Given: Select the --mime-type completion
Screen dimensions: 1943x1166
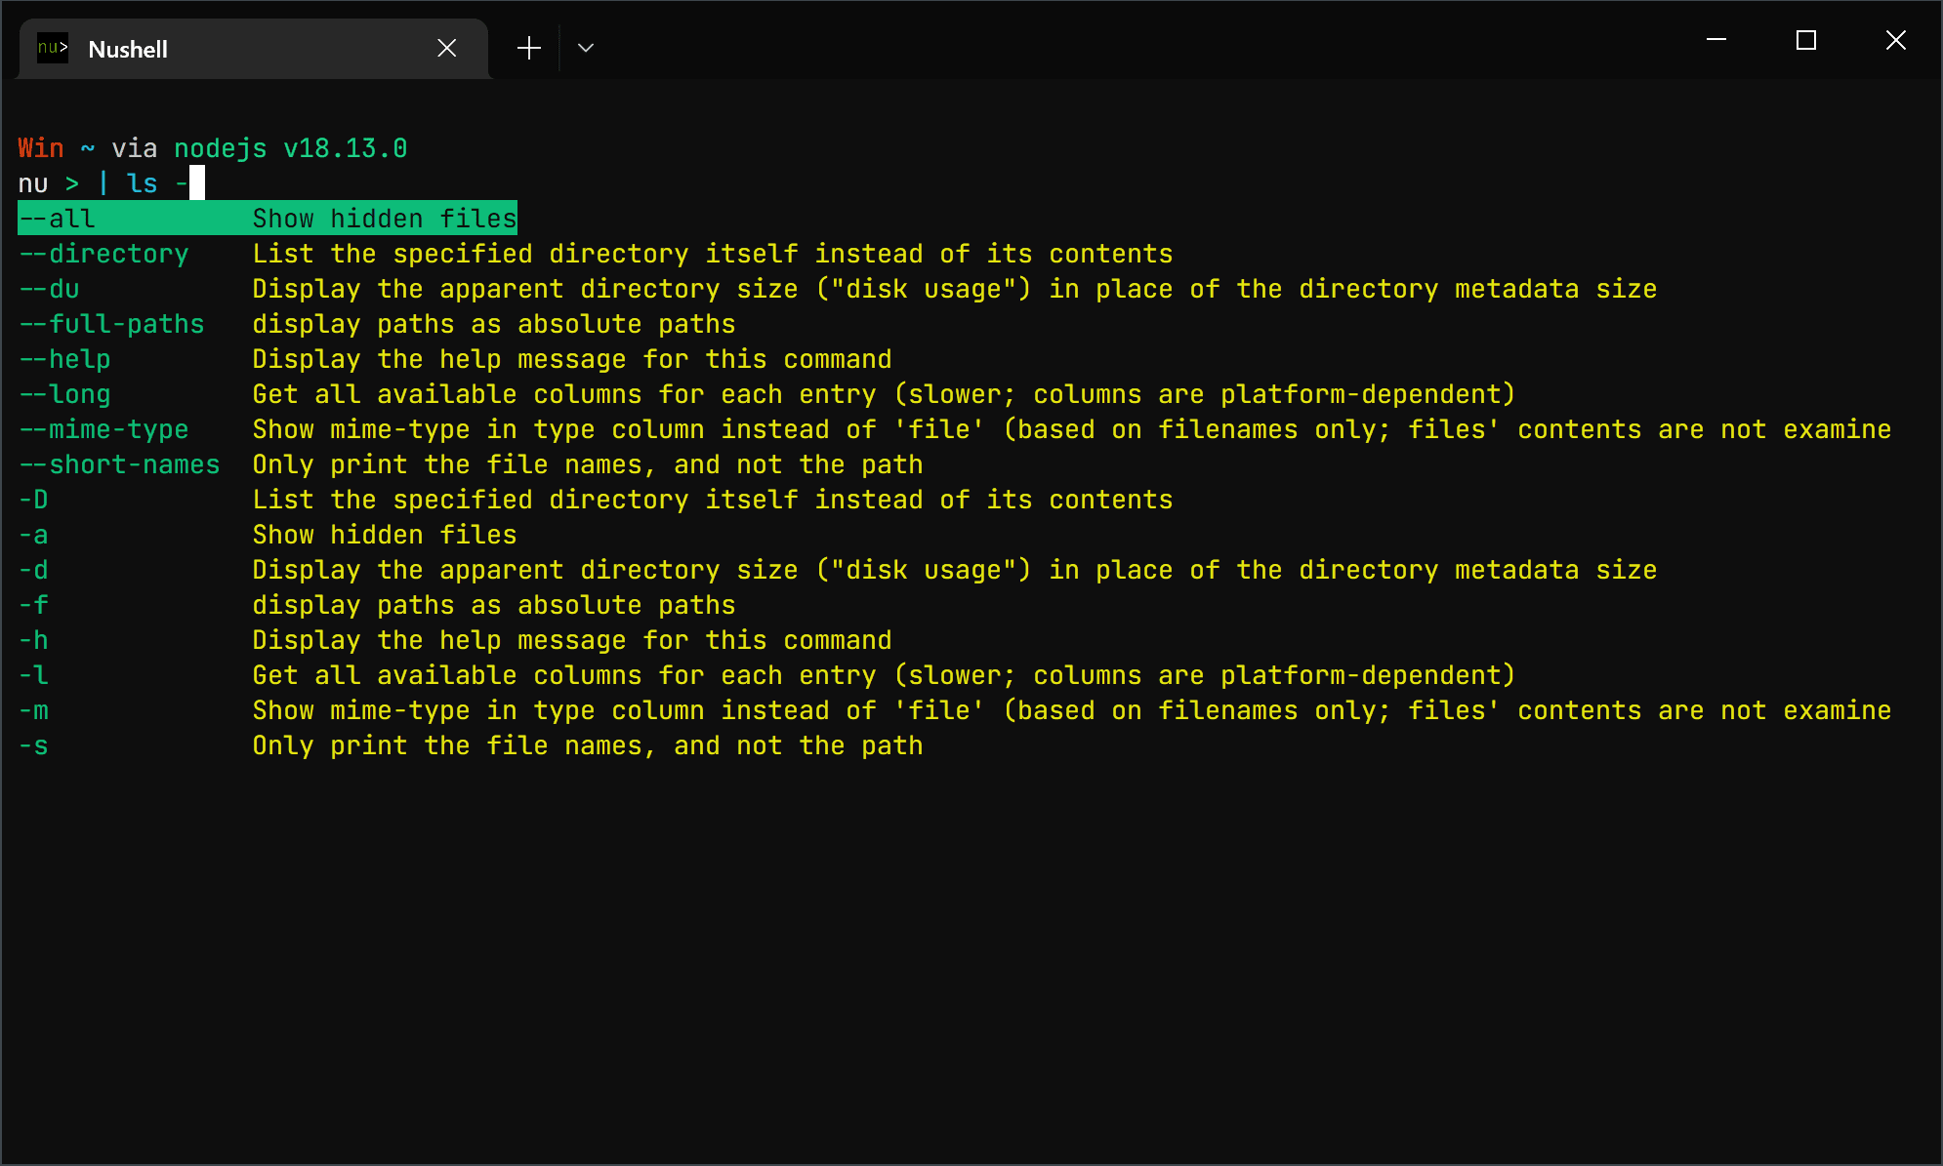Looking at the screenshot, I should (x=104, y=429).
